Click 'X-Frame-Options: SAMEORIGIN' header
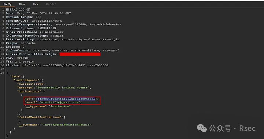The image size is (264, 139). click(31, 28)
